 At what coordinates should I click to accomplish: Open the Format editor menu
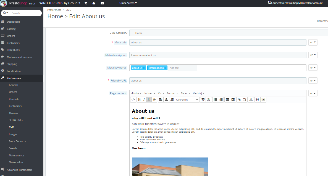172,93
